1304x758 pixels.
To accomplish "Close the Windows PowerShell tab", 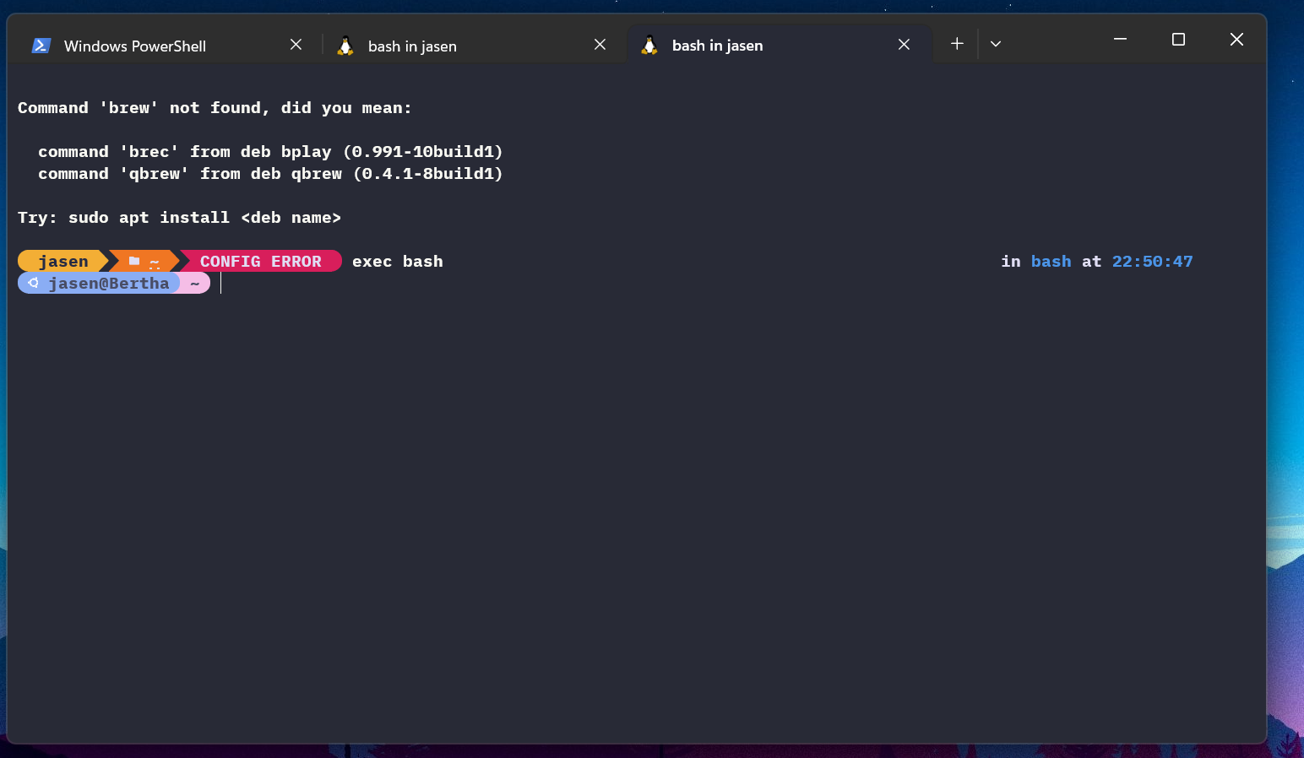I will tap(296, 44).
